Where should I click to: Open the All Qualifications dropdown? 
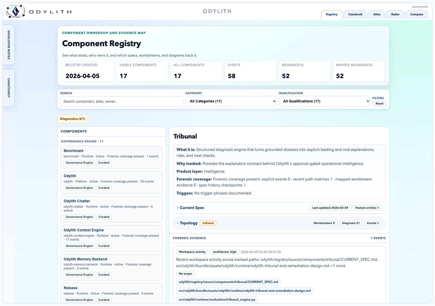(324, 101)
